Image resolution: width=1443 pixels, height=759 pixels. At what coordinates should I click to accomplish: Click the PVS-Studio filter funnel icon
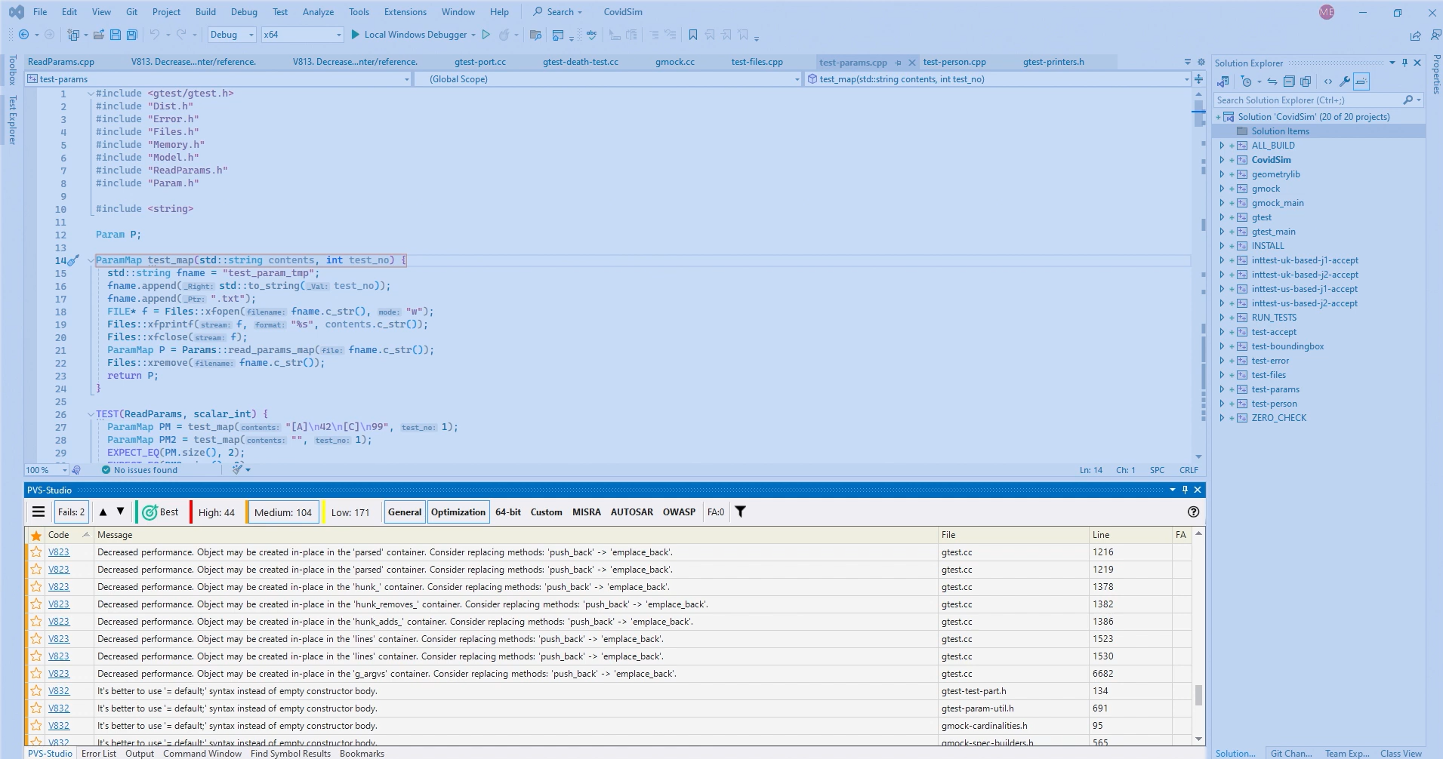click(741, 512)
